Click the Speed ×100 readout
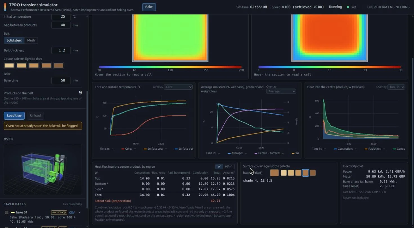Viewport: 414px width, 228px height. pyautogui.click(x=298, y=7)
